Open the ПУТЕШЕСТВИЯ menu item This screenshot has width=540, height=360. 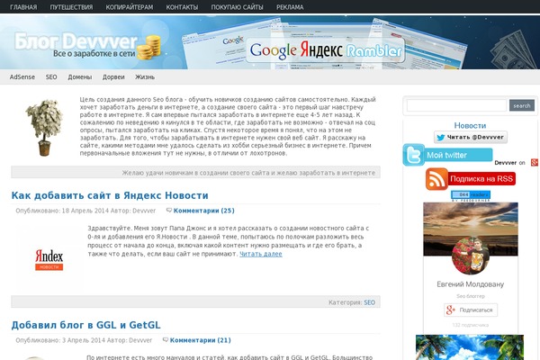(x=71, y=7)
